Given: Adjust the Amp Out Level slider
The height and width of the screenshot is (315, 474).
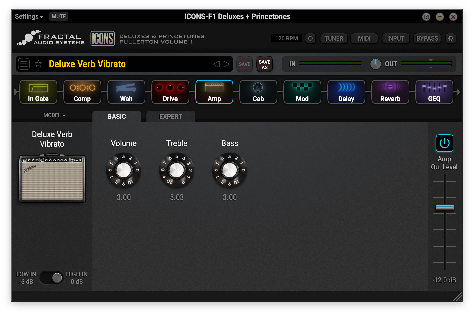Looking at the screenshot, I should [444, 207].
